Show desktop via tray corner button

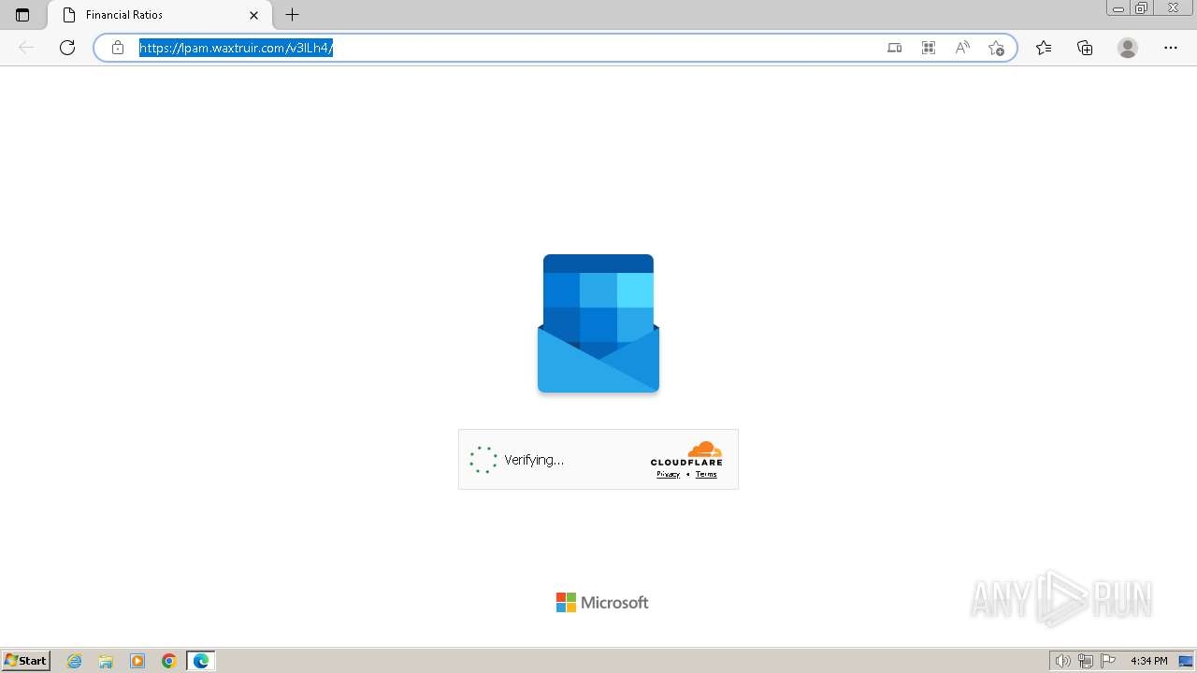coord(1187,661)
